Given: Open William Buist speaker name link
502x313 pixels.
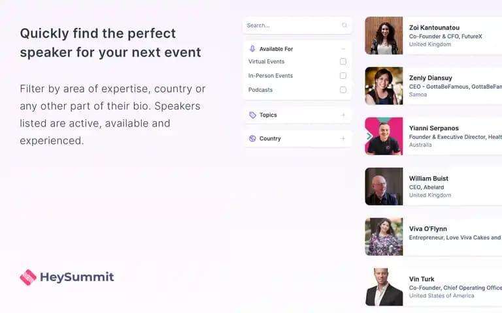Looking at the screenshot, I should tap(429, 179).
